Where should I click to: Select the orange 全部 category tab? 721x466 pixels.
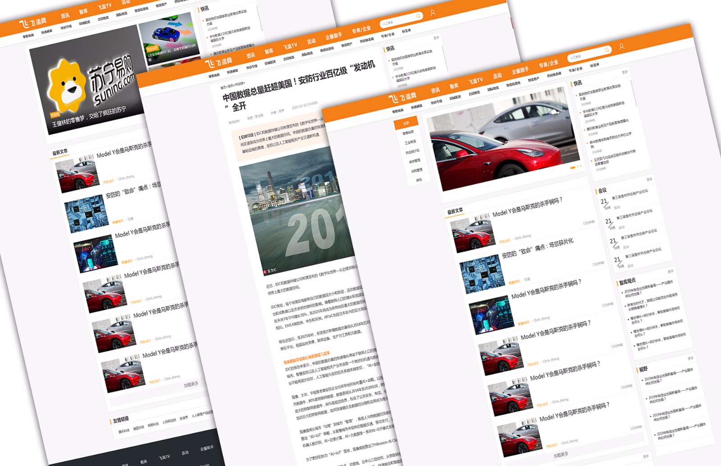pos(406,123)
